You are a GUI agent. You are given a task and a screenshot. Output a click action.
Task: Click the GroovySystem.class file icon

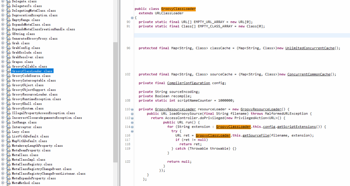(x=9, y=108)
